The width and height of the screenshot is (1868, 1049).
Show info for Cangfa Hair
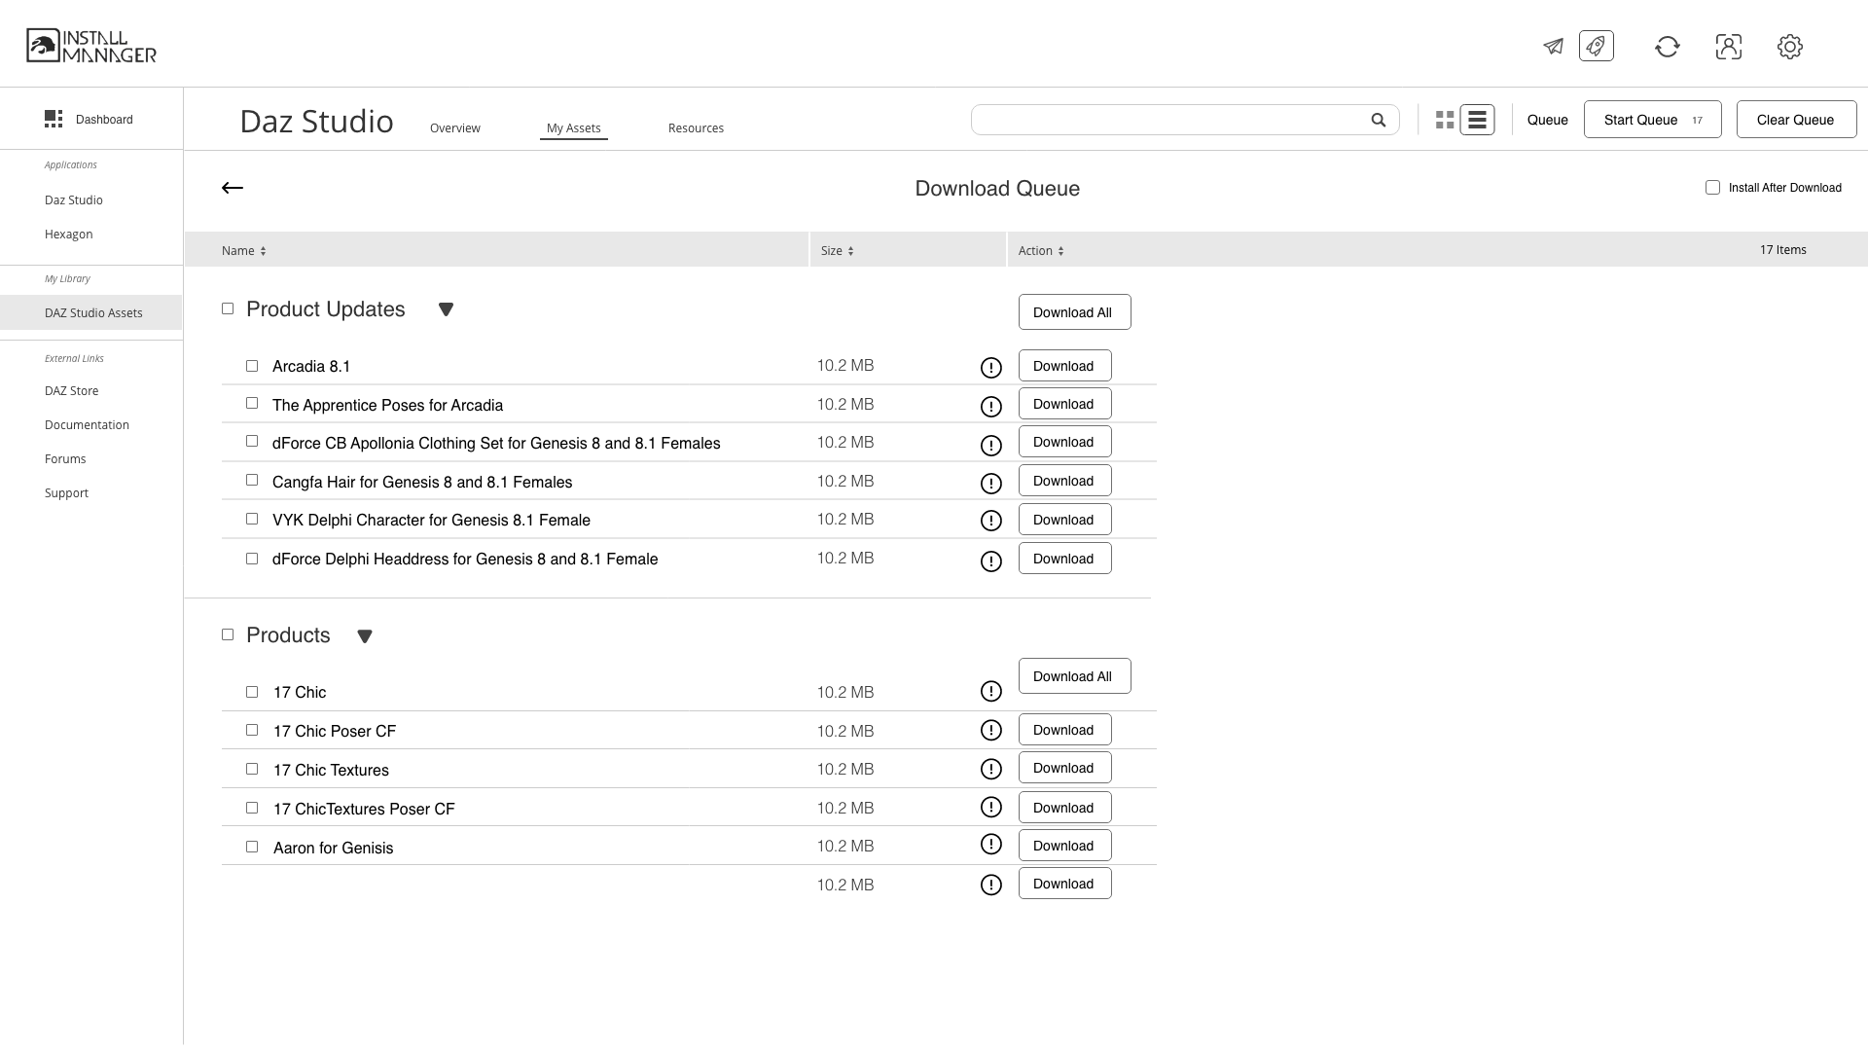tap(990, 484)
